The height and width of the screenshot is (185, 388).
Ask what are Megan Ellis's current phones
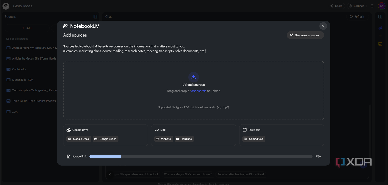[x=188, y=174]
